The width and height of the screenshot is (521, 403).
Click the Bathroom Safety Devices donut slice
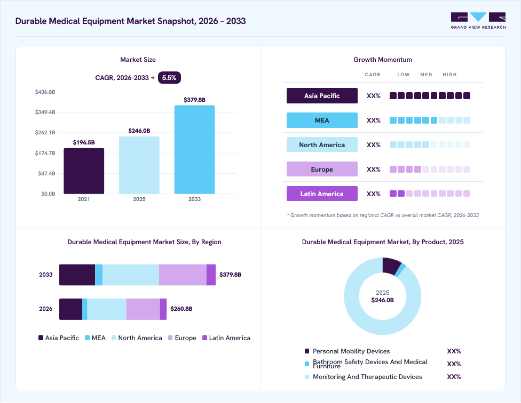[x=401, y=270]
